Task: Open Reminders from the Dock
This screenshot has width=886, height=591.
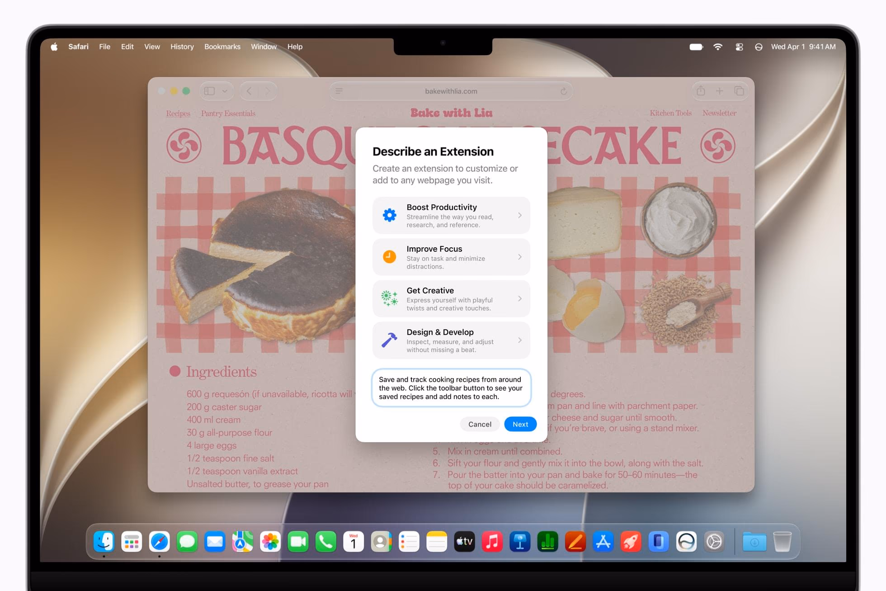Action: (x=409, y=541)
